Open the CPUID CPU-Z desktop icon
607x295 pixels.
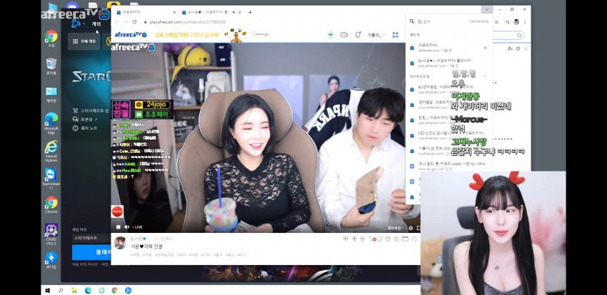51,232
